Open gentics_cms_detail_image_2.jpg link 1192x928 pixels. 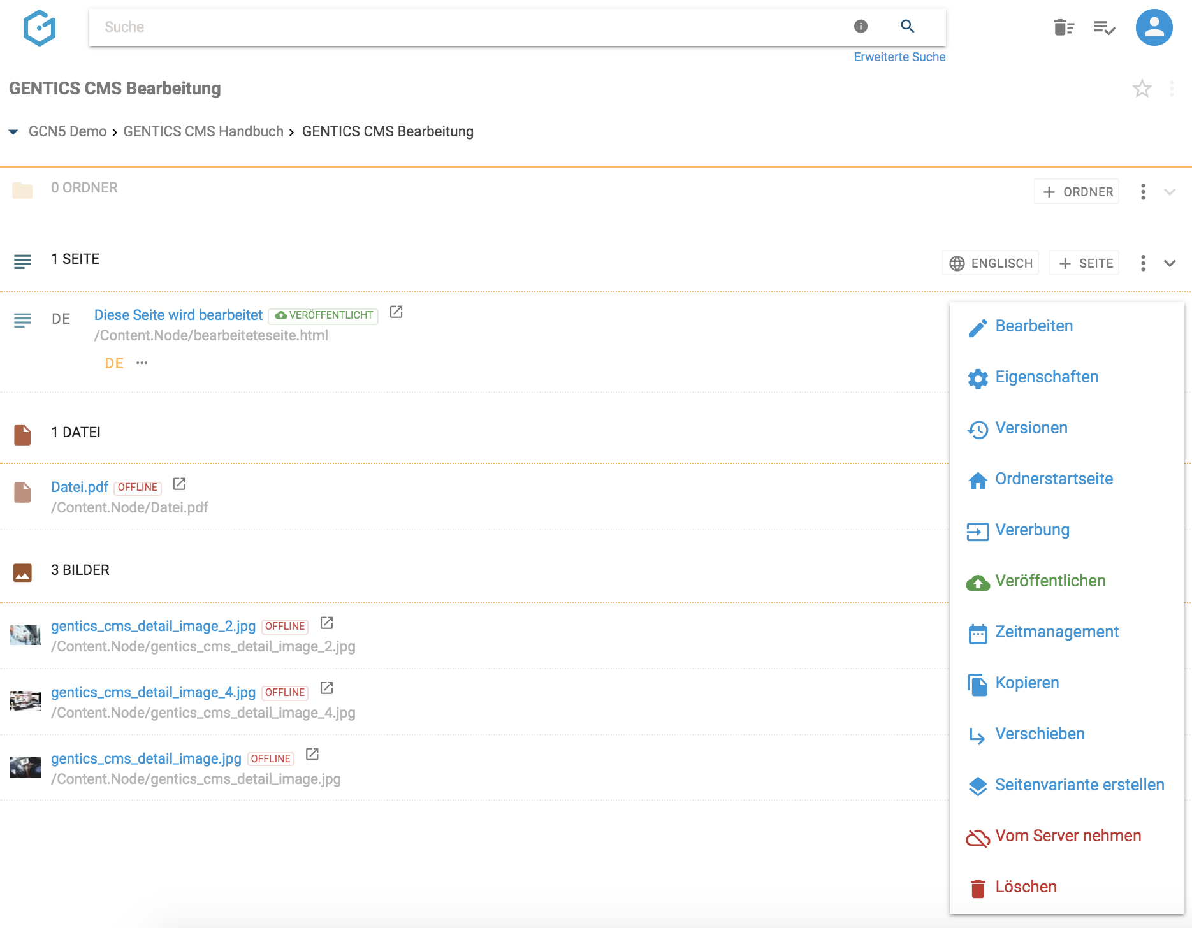[x=153, y=626]
